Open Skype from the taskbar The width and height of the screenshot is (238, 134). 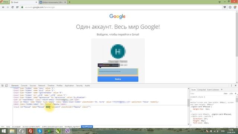(40, 131)
